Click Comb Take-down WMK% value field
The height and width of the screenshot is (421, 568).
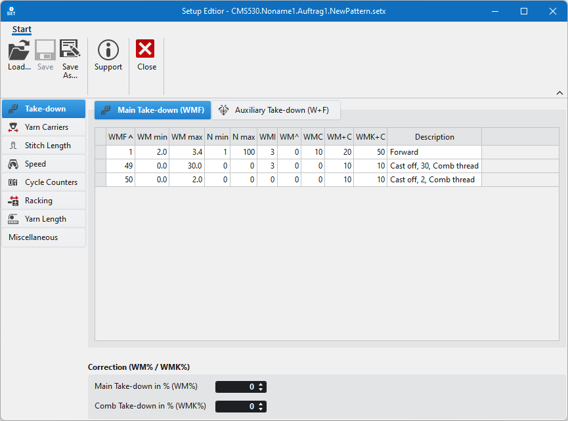click(236, 406)
